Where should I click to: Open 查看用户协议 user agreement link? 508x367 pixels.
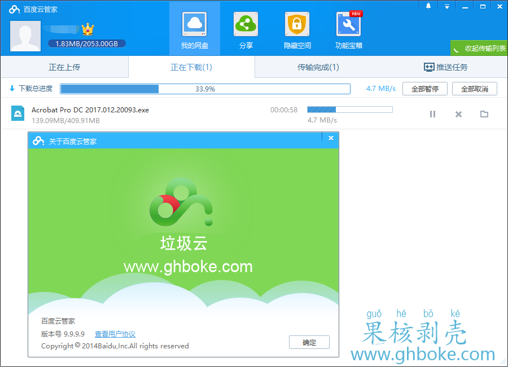tap(115, 334)
